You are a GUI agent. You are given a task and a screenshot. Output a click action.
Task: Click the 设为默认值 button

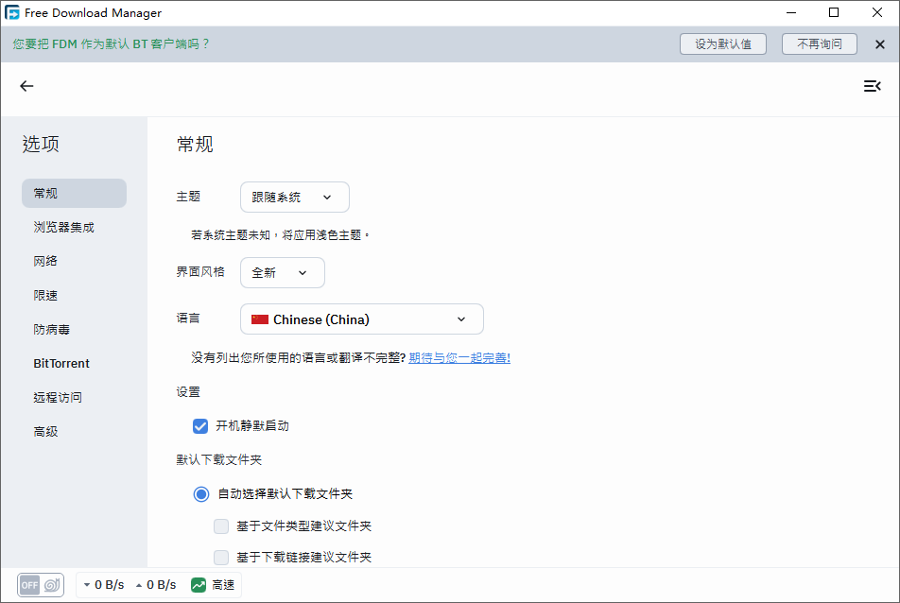(722, 43)
